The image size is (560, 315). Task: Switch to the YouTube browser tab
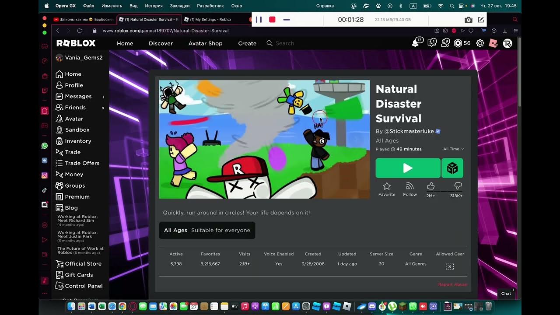pyautogui.click(x=83, y=20)
